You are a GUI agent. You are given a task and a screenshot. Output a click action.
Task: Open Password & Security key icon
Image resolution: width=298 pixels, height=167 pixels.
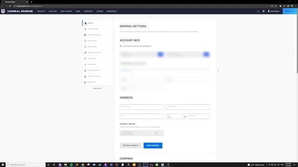coord(85,52)
